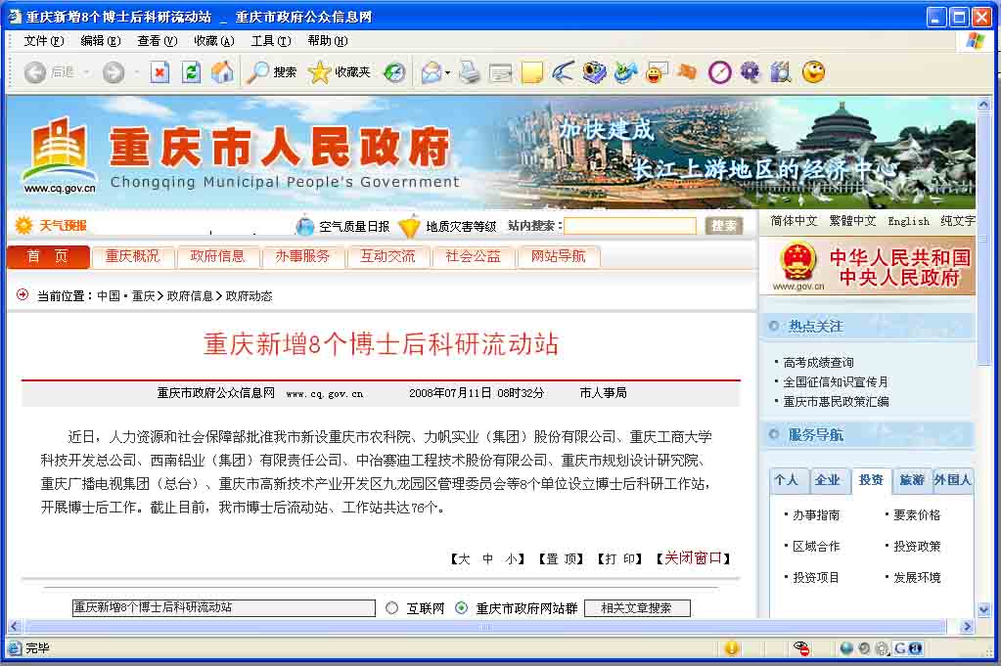Click the horizontal scrollbar at page bottom
The height and width of the screenshot is (666, 1001).
[485, 627]
